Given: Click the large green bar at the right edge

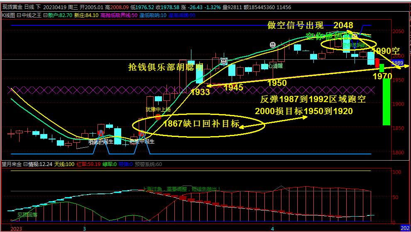Looking at the screenshot, I should [x=386, y=102].
